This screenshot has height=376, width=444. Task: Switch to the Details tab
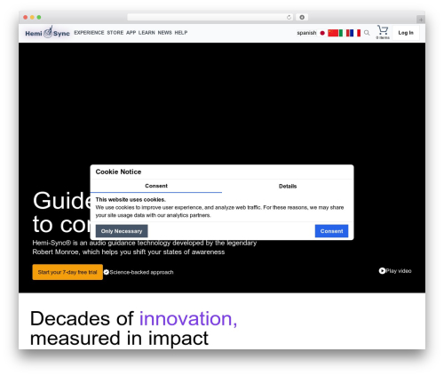click(288, 186)
